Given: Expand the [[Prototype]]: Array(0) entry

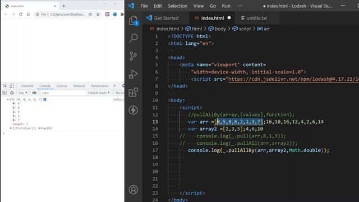Looking at the screenshot, I should 11,128.
